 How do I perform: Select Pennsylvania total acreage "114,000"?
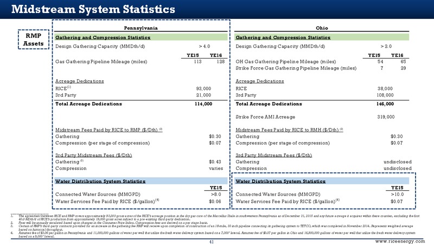click(x=203, y=104)
